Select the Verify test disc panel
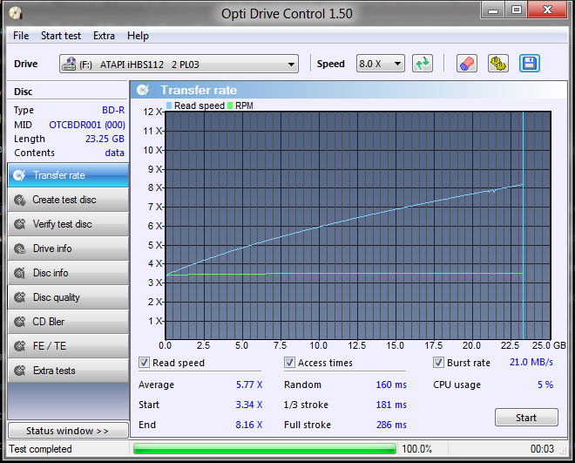Screen dimensions: 575x463 [x=68, y=224]
